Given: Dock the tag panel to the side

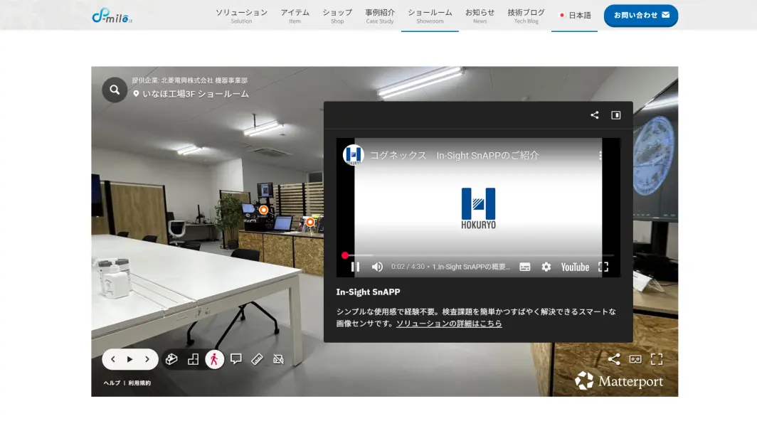Looking at the screenshot, I should [x=616, y=115].
